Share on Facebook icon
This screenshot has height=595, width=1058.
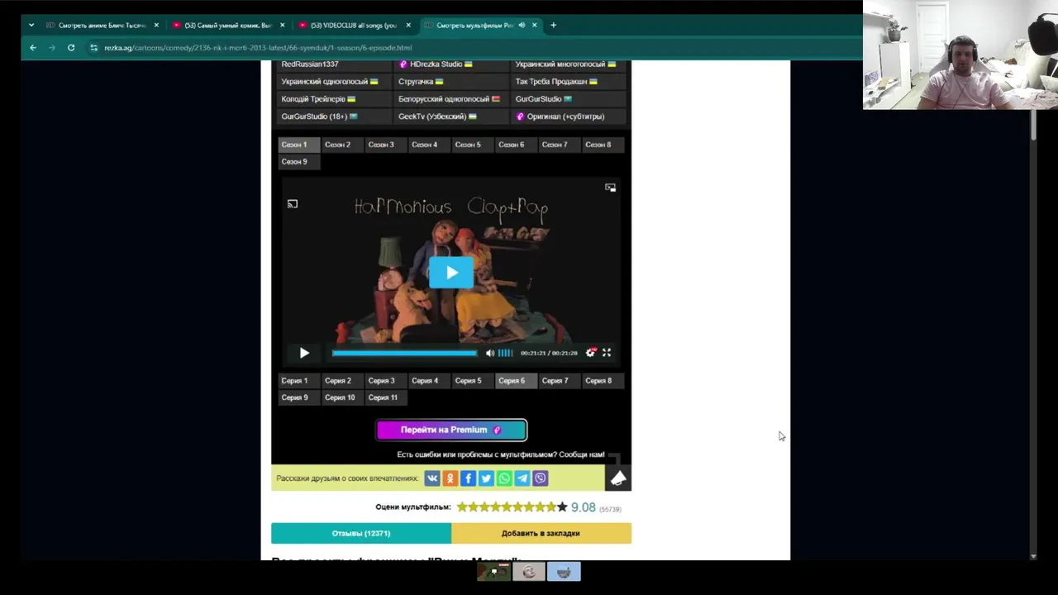coord(468,478)
